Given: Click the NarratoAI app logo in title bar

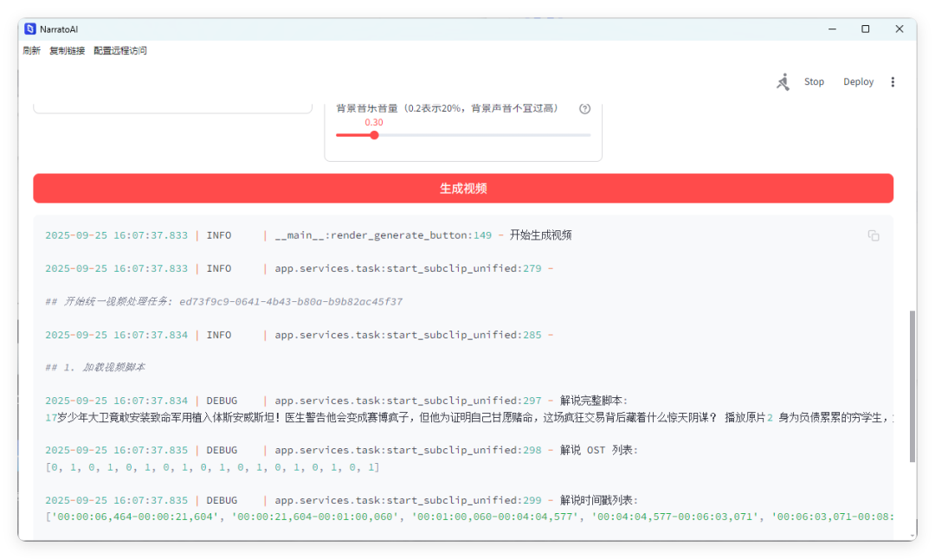Looking at the screenshot, I should coord(30,29).
